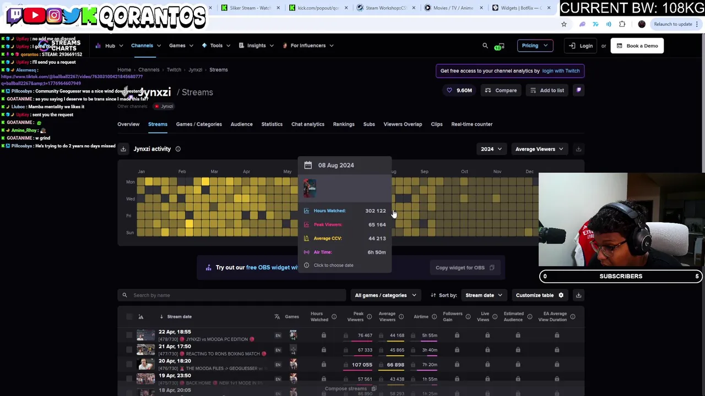This screenshot has width=705, height=396.
Task: Click the heart followers 9.60M icon
Action: [x=449, y=90]
